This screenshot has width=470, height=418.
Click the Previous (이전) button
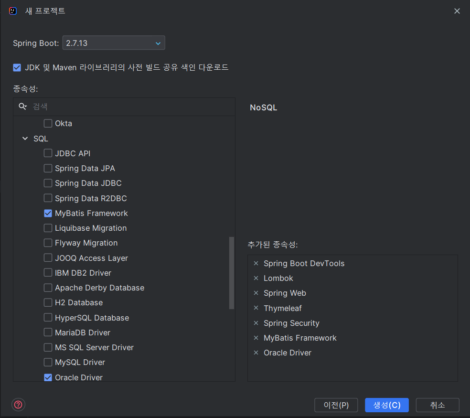click(x=336, y=405)
